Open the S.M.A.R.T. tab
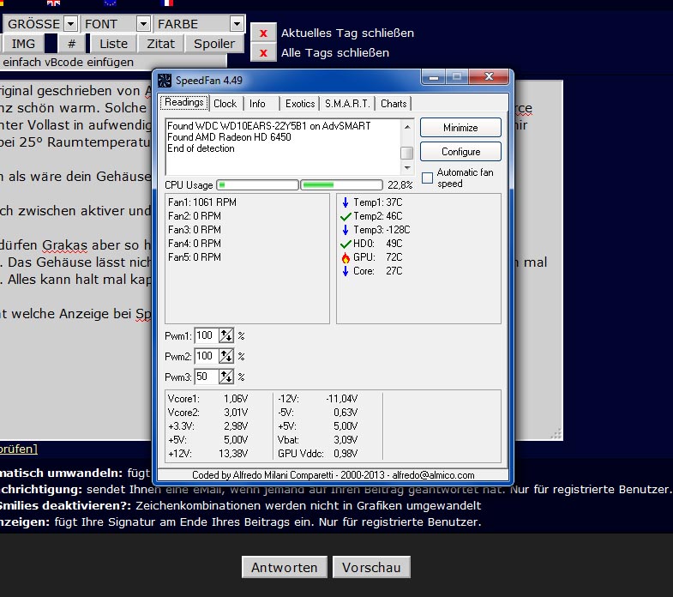Screen dimensions: 673x597 tap(347, 104)
